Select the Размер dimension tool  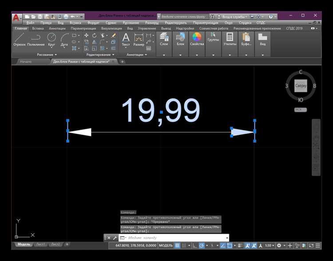[x=139, y=40]
